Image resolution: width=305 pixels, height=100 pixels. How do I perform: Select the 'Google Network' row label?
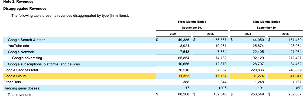coord(21,52)
